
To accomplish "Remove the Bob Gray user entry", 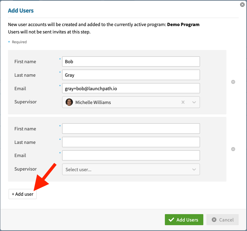I will (x=233, y=82).
